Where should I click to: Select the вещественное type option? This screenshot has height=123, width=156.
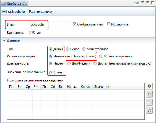tap(84, 49)
